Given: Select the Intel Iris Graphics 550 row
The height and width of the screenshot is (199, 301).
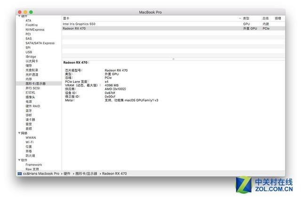Looking at the screenshot, I should point(174,24).
